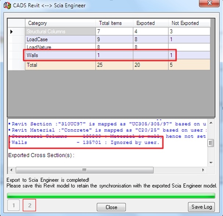This screenshot has width=223, height=216.
Task: Switch to page 2 button
Action: coord(29,205)
